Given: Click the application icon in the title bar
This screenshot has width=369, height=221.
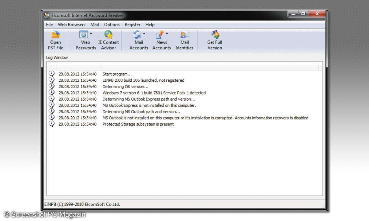Looking at the screenshot, I should coord(47,15).
